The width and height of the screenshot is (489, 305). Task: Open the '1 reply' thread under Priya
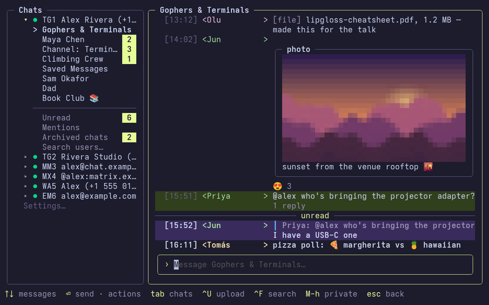click(289, 206)
